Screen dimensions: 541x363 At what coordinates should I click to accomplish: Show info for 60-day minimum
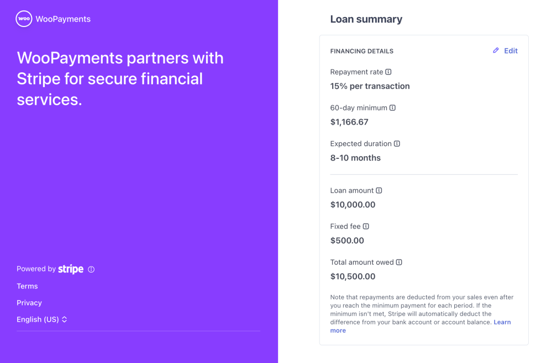[x=392, y=108]
